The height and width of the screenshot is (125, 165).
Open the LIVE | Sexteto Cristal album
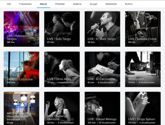(143, 29)
